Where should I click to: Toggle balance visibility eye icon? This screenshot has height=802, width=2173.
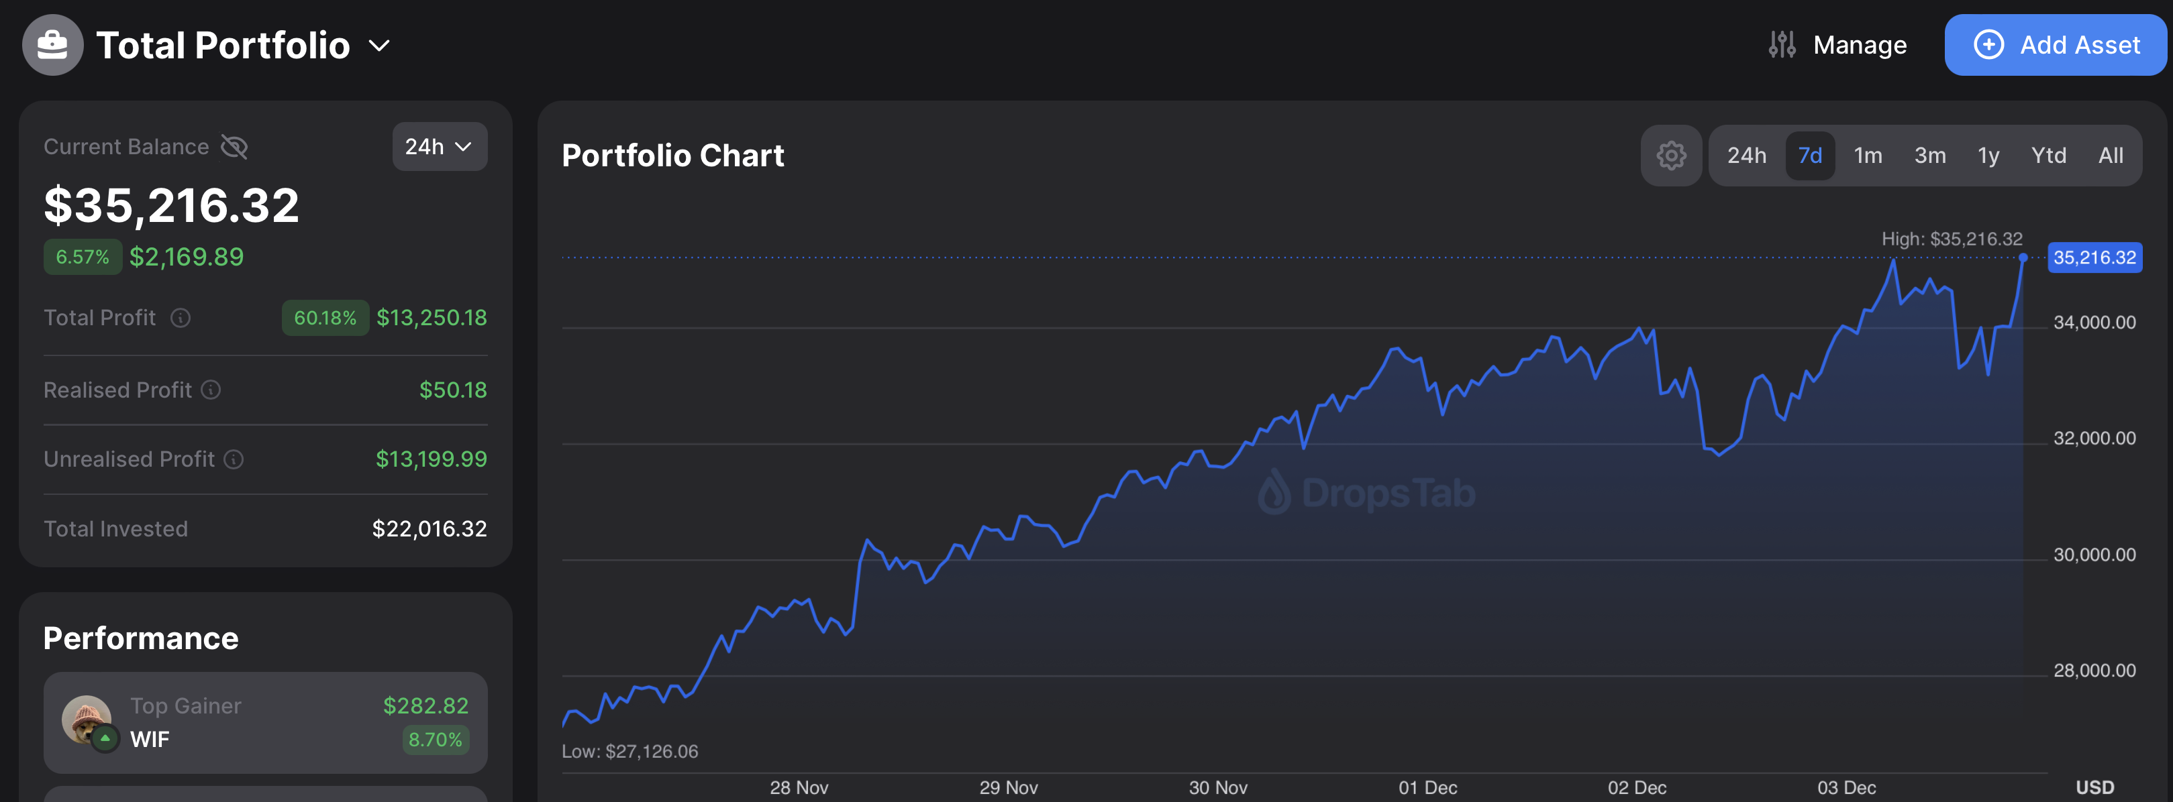(234, 147)
